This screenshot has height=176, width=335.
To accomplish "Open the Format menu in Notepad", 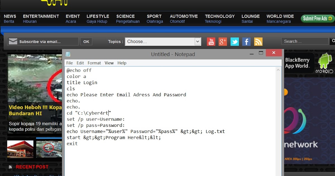I will coord(94,63).
